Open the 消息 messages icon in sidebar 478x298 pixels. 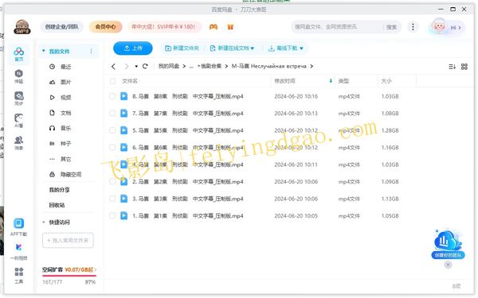pyautogui.click(x=18, y=142)
